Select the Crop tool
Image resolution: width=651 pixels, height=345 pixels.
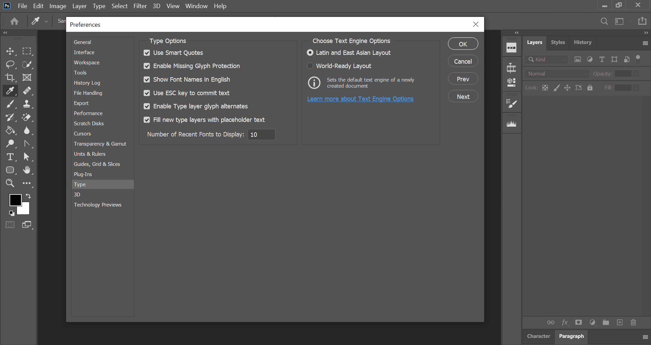pos(10,78)
